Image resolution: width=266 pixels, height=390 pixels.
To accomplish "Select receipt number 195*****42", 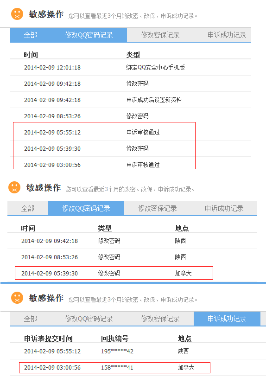I will tap(117, 351).
